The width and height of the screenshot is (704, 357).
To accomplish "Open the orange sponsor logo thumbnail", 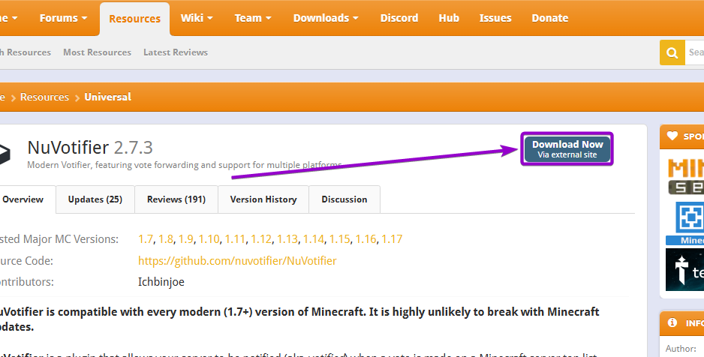I will point(685,176).
